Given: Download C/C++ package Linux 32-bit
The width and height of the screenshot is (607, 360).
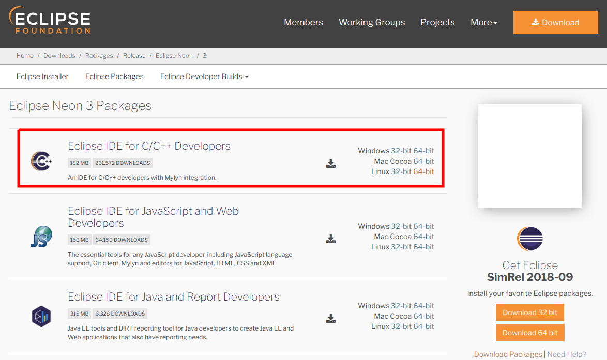Looking at the screenshot, I should coord(401,171).
